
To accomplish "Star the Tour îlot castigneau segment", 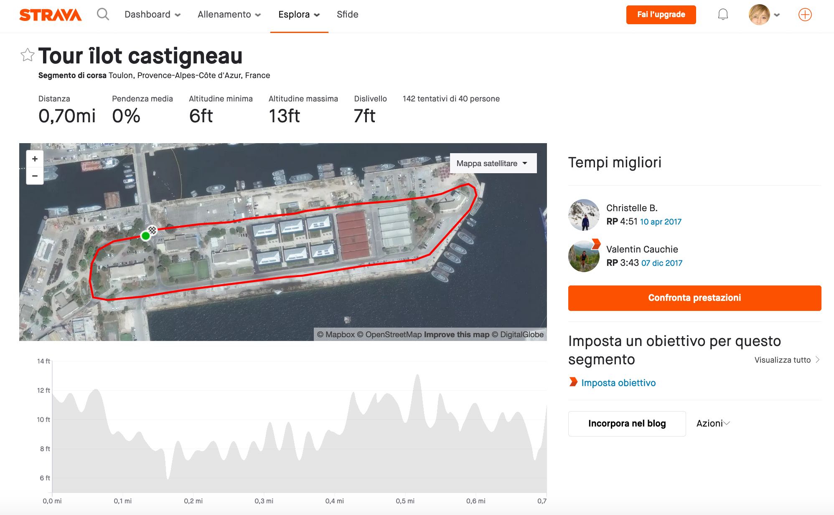I will pos(28,55).
